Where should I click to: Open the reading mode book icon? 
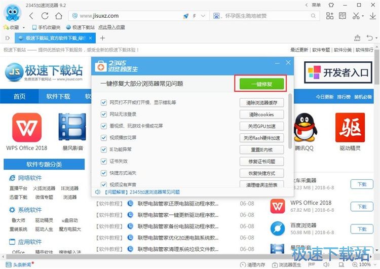point(343,16)
